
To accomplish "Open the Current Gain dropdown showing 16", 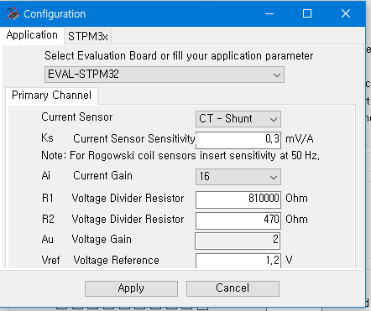I will [238, 177].
